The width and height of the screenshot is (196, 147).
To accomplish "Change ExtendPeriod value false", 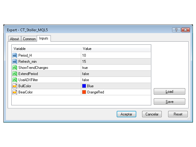I will (116, 74).
